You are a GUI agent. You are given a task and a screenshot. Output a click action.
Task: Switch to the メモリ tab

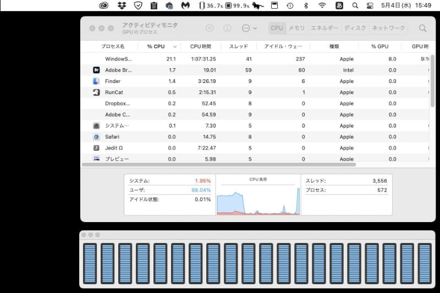coord(296,28)
